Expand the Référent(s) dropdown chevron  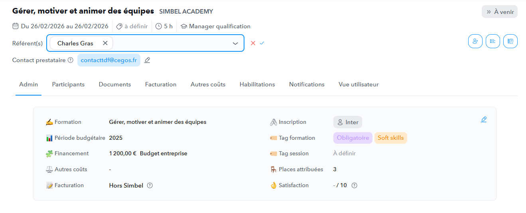tap(235, 43)
